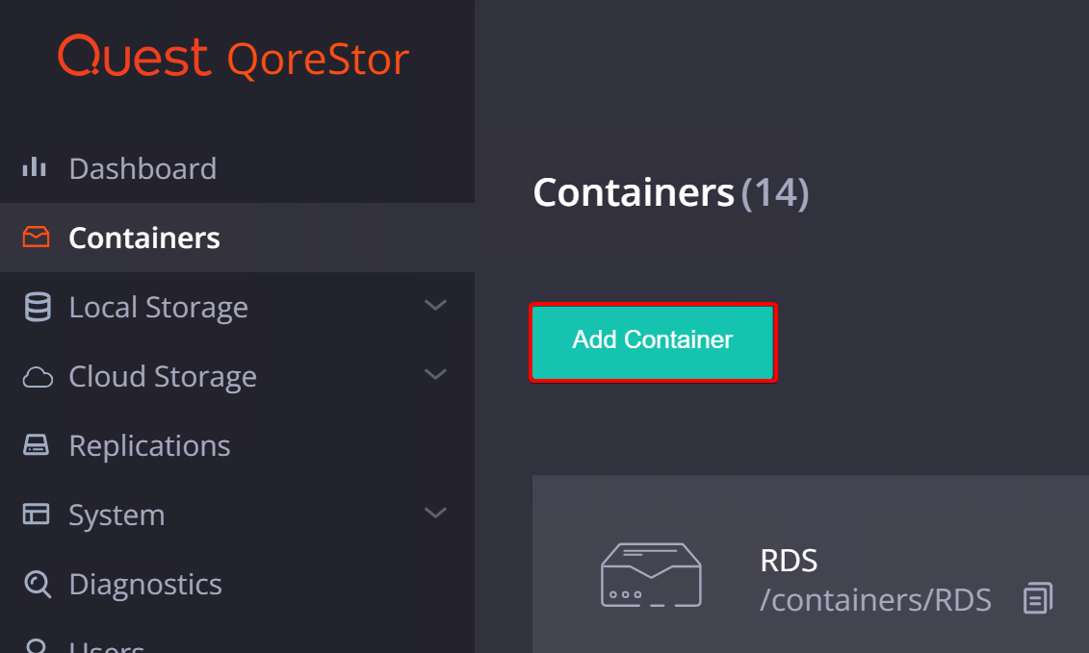The height and width of the screenshot is (653, 1089).
Task: Click the Cloud Storage cloud icon
Action: pos(37,377)
